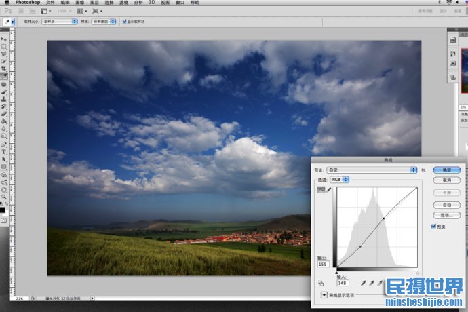This screenshot has height=312, width=468.
Task: Open the Apple menu
Action: click(7, 3)
